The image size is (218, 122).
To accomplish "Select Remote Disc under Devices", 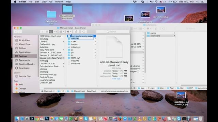I will (25, 76).
